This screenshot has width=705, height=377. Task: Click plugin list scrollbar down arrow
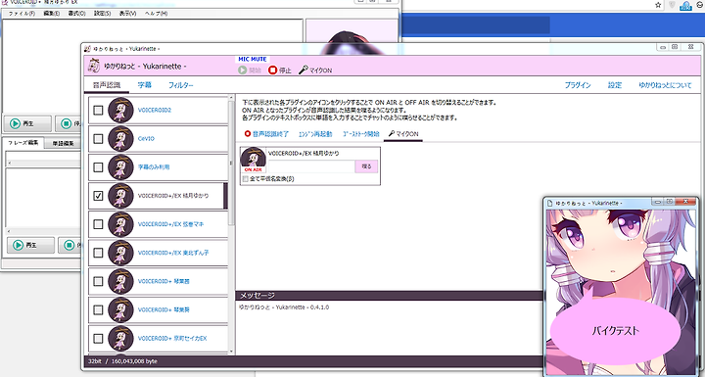coord(231,352)
